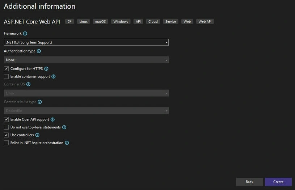Uncheck Configure for HTTPS checkbox

point(6,69)
